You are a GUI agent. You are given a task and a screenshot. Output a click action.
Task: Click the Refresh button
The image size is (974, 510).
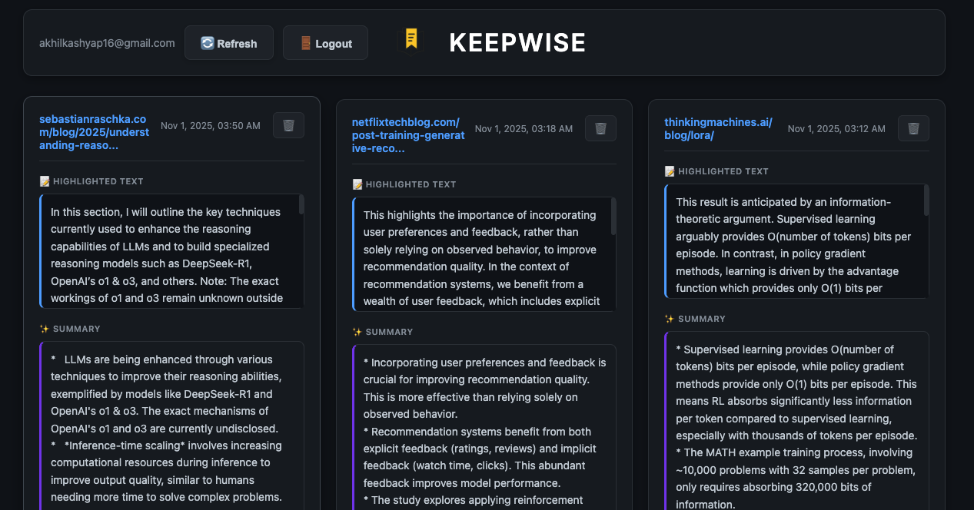tap(229, 43)
